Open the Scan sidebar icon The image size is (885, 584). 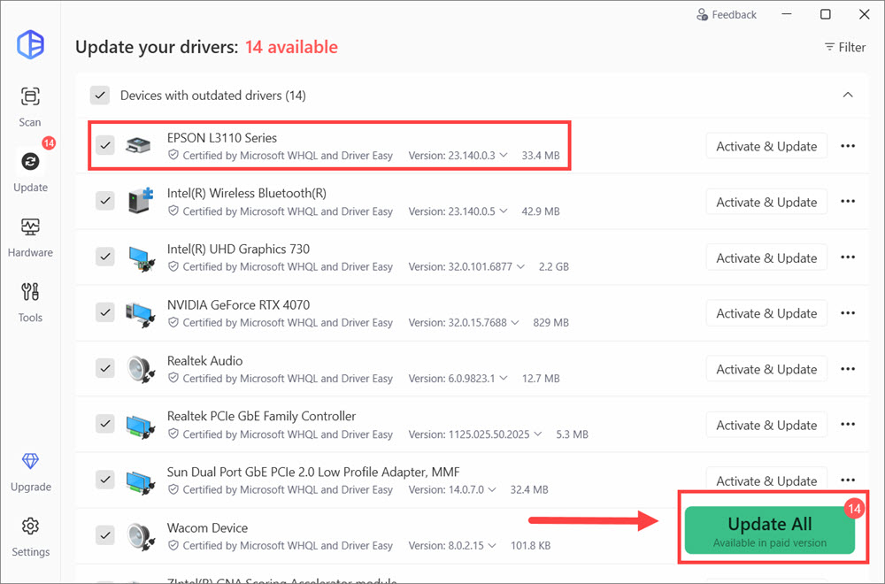point(30,97)
